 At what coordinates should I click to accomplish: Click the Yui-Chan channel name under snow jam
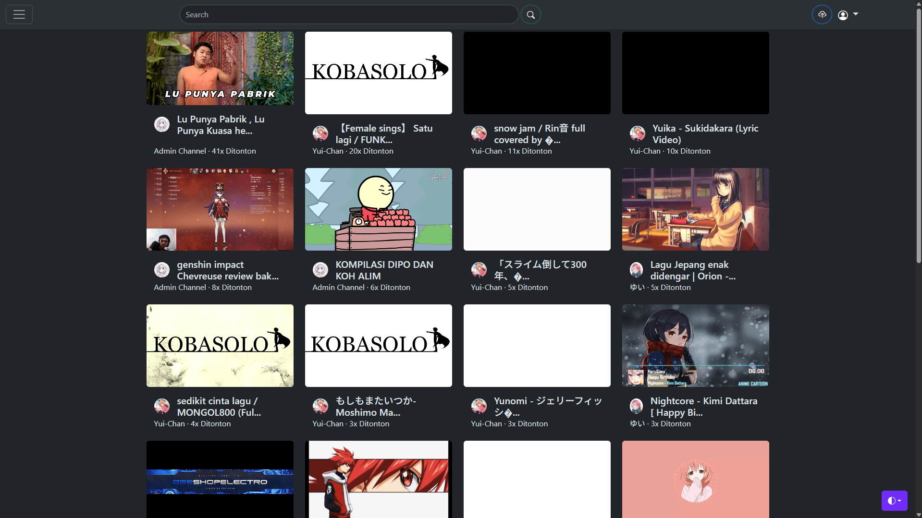pos(486,151)
